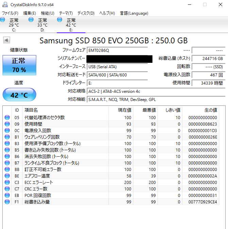This screenshot has height=229, width=228.
Task: Click the power on count value 467 回
Action: 209,75
